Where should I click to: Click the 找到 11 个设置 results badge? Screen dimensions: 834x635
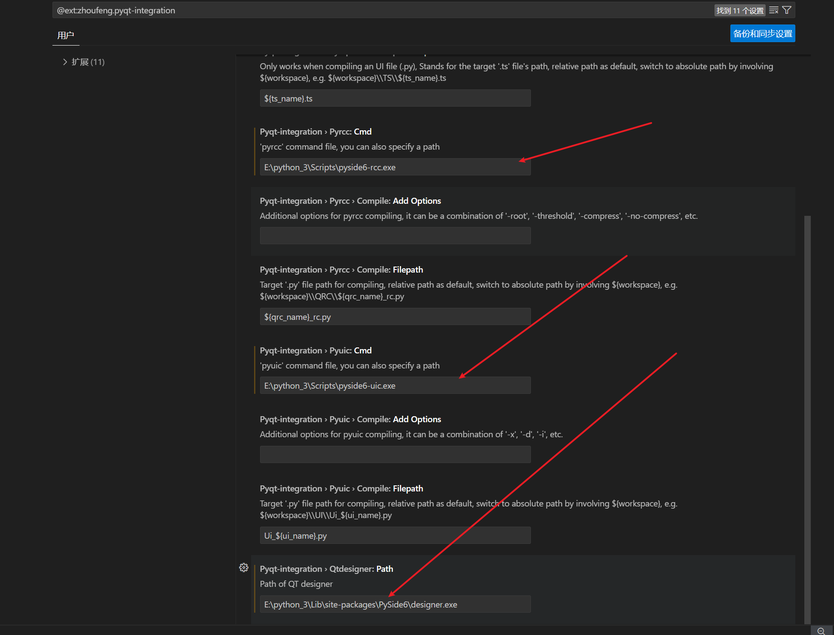739,10
